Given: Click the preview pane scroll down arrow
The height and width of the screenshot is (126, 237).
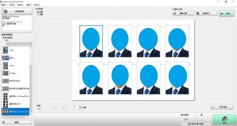Looking at the screenshot, I should click(x=231, y=100).
